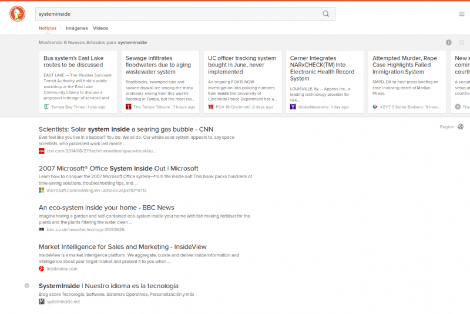Open the Scientists: Solar system CNN result

pyautogui.click(x=126, y=129)
